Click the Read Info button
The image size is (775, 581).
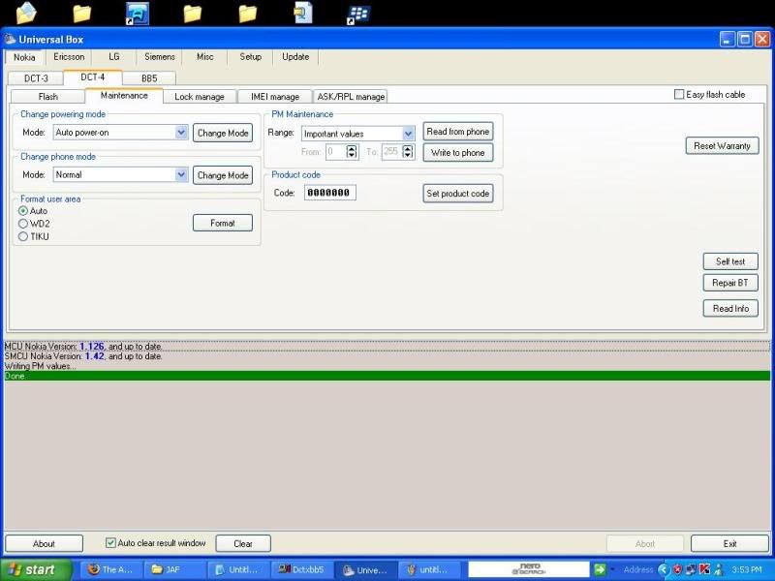click(x=730, y=308)
